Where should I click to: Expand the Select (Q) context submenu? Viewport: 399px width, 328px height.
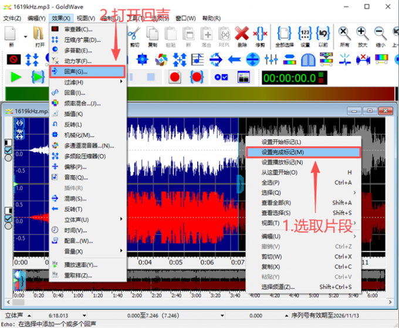click(x=303, y=193)
